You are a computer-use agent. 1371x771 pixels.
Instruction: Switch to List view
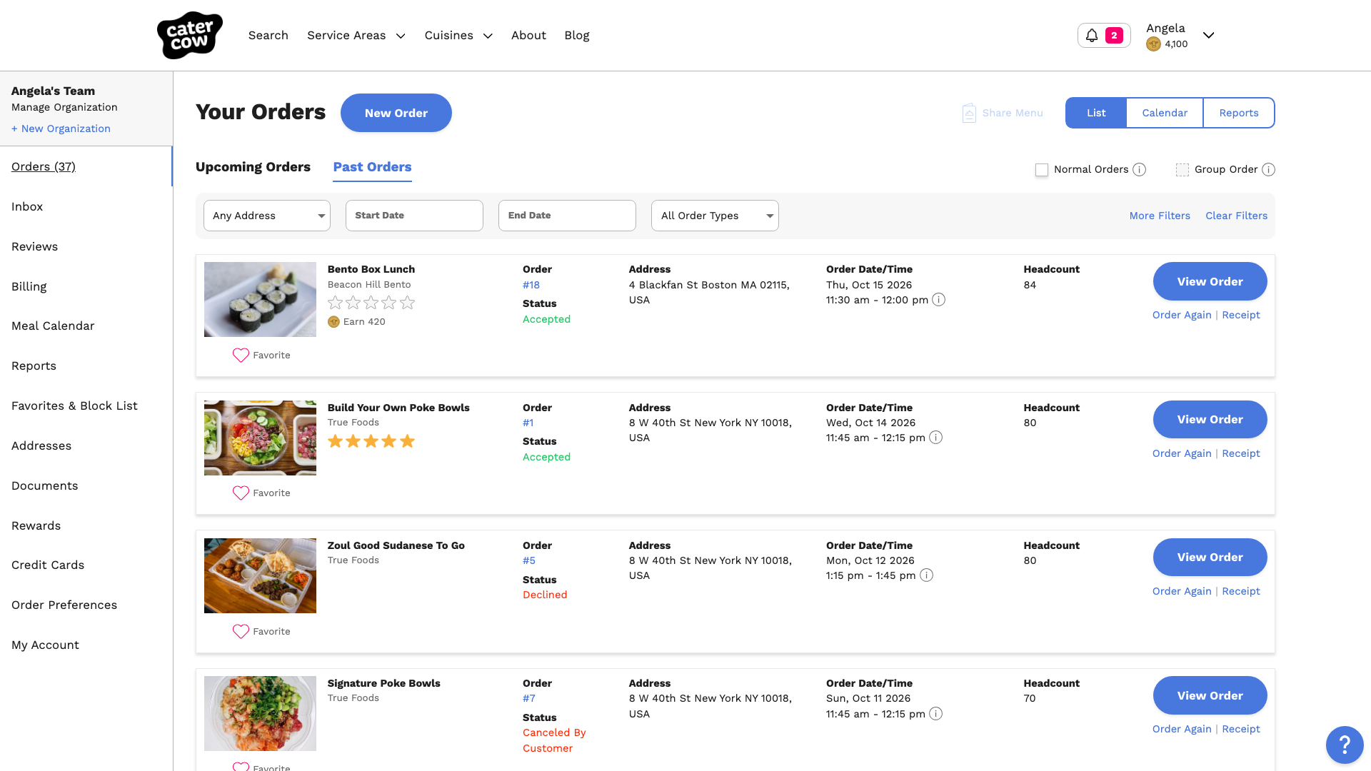coord(1096,113)
